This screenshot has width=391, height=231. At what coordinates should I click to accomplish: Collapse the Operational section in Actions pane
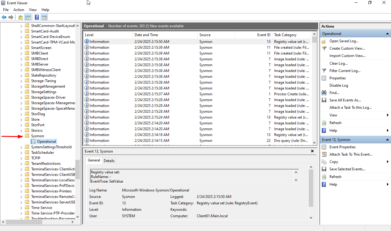pos(388,34)
